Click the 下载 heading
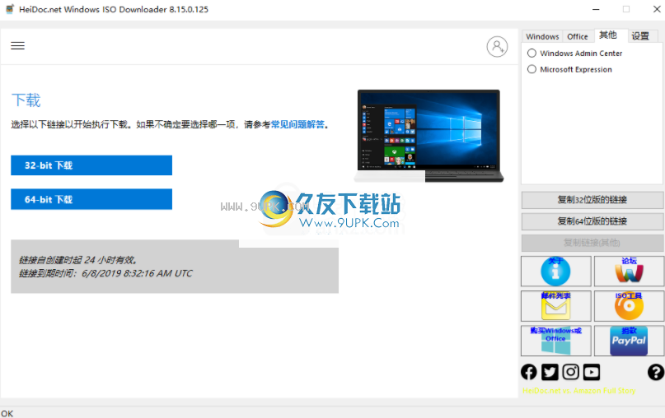 click(x=26, y=100)
